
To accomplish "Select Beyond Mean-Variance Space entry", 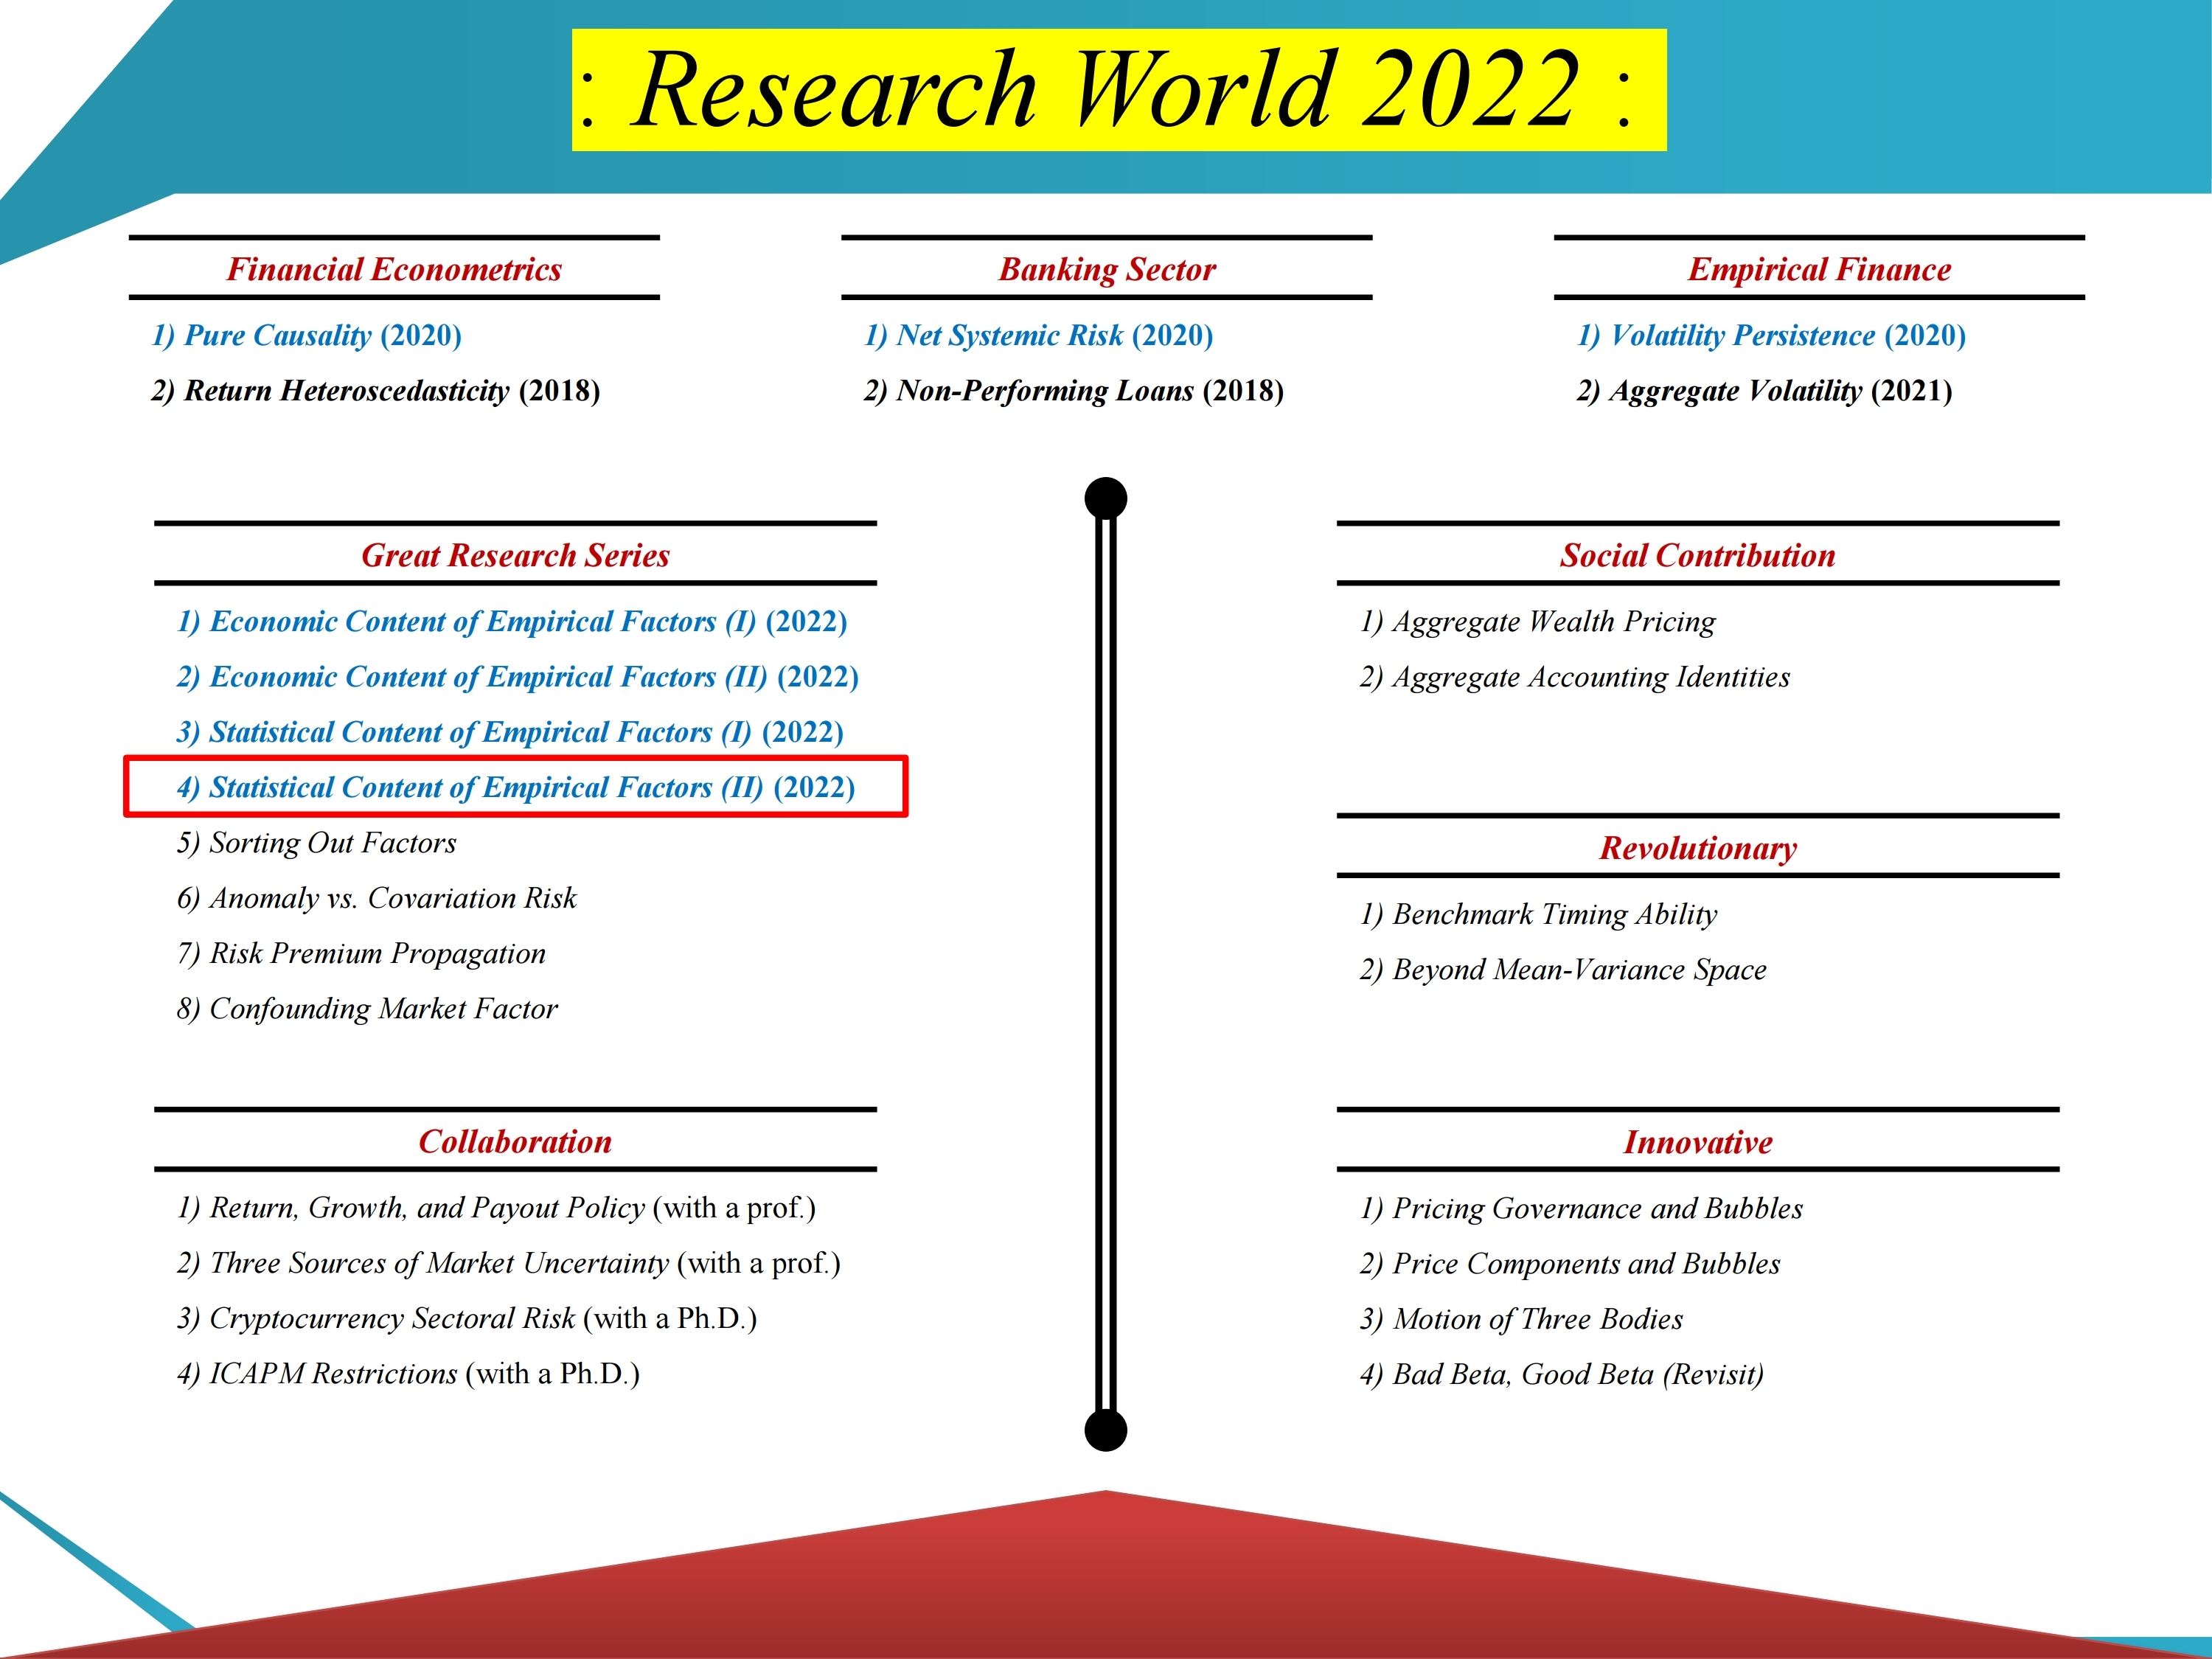I will 1563,970.
